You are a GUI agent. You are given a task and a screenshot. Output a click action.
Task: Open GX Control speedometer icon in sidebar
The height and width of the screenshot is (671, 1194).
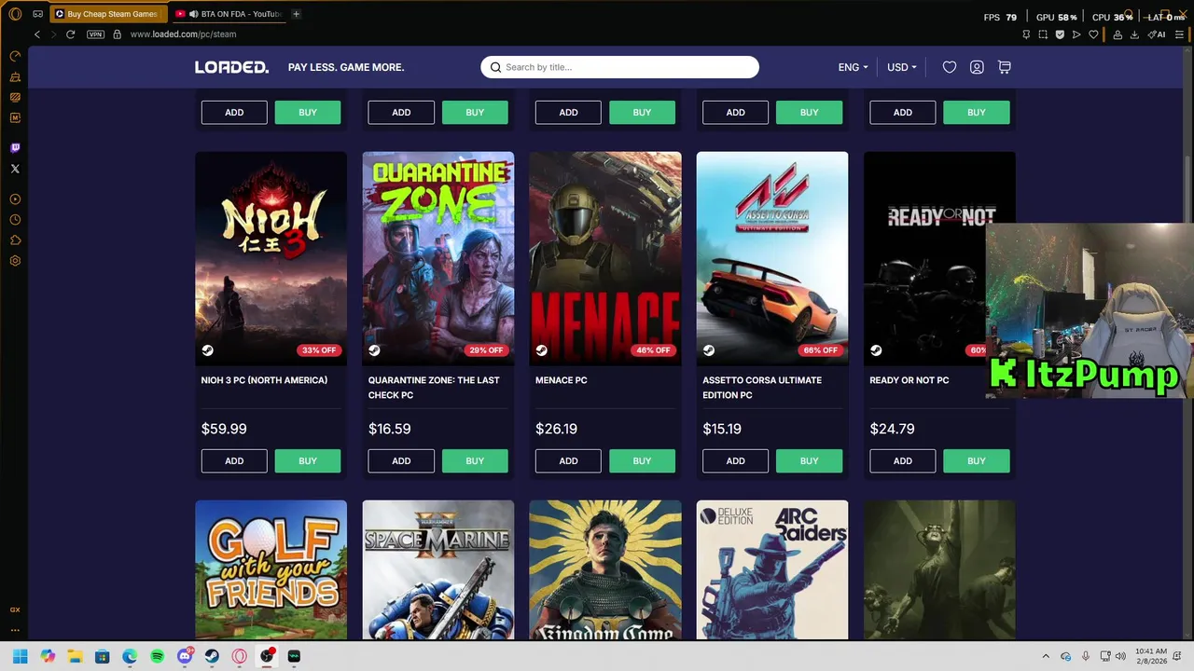(x=15, y=56)
